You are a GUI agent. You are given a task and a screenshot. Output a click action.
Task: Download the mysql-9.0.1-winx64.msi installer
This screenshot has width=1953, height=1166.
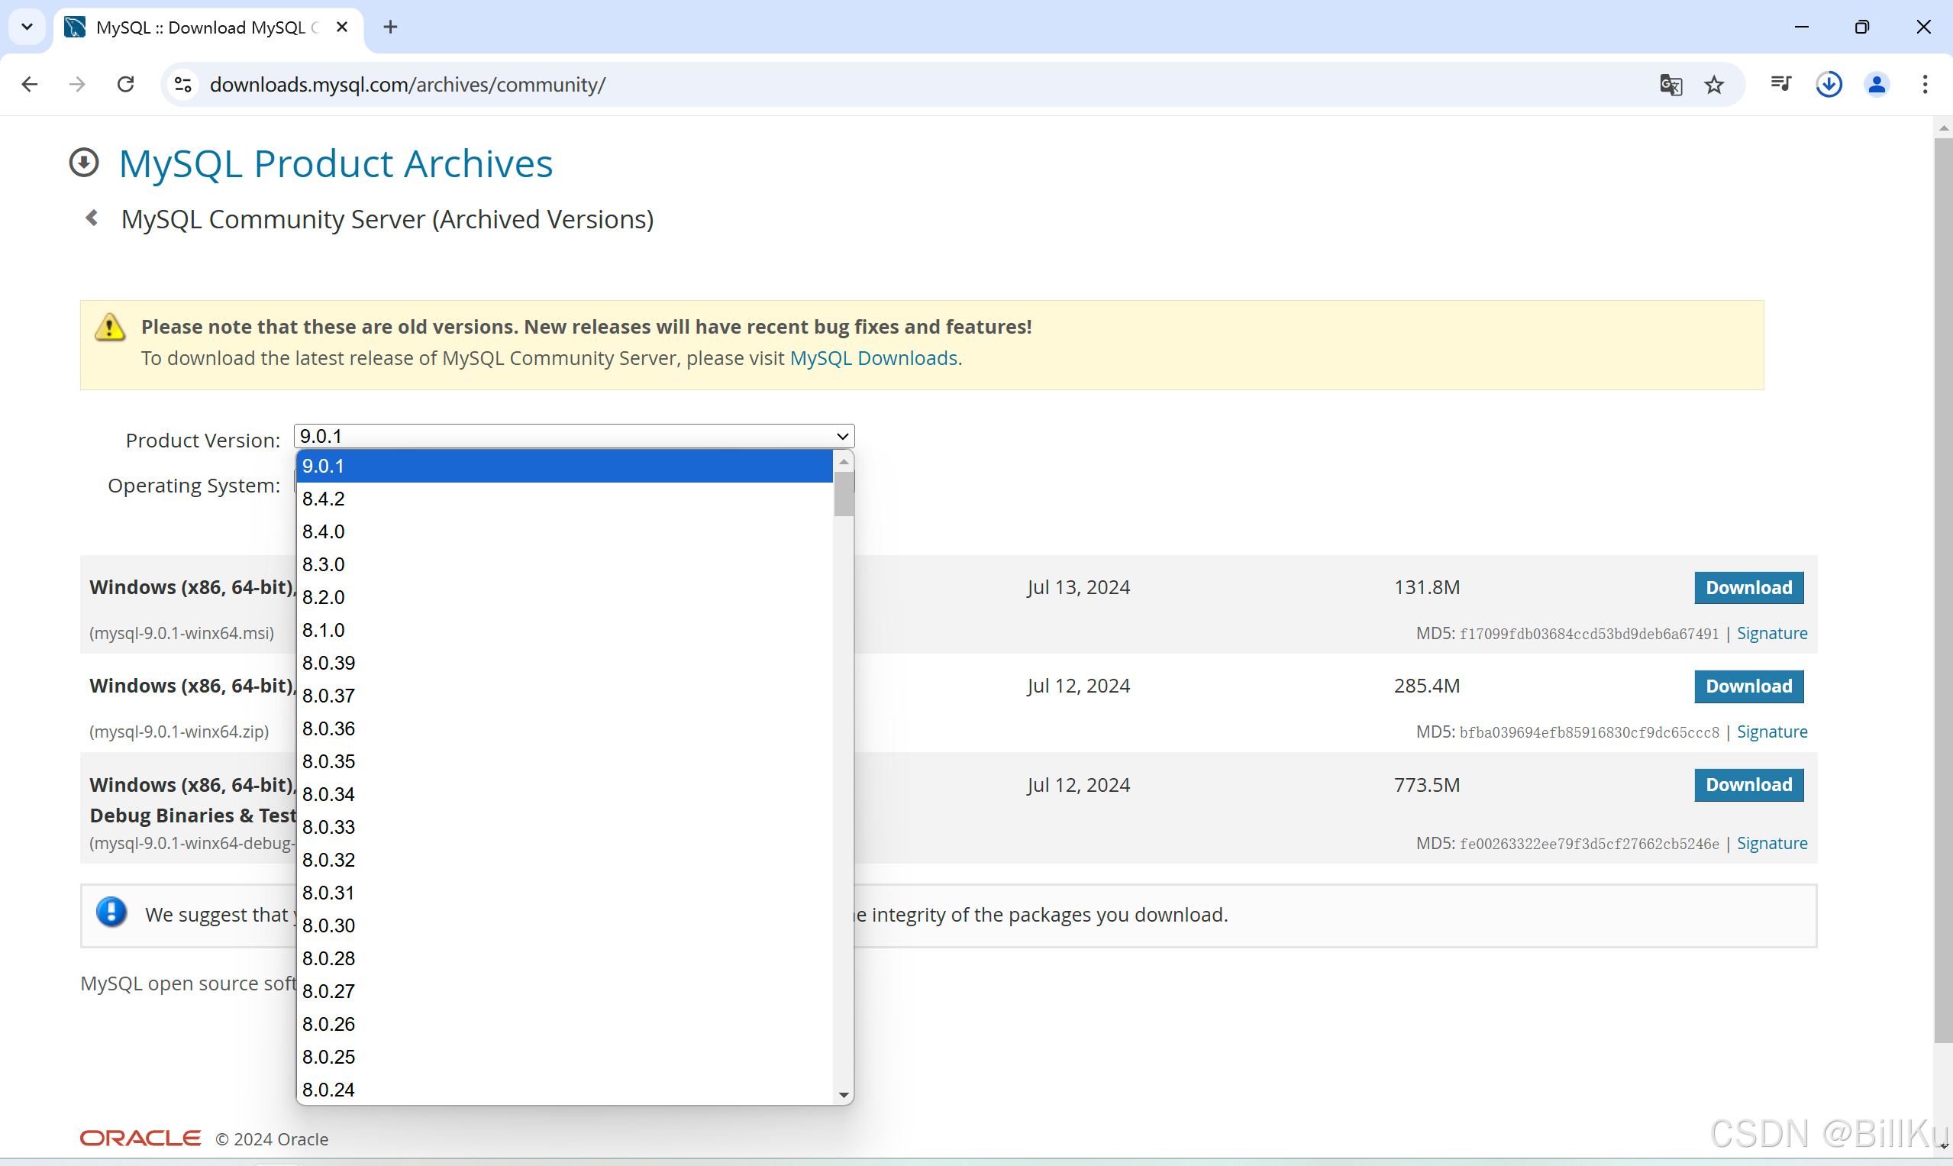pyautogui.click(x=1748, y=588)
